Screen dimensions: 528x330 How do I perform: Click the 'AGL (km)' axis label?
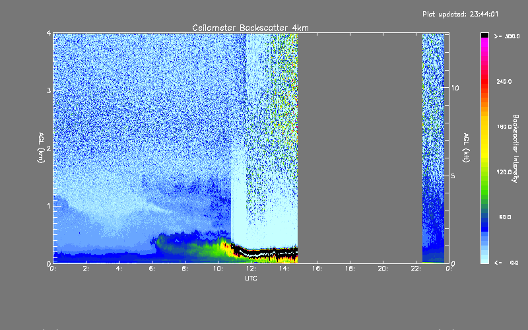pyautogui.click(x=41, y=148)
